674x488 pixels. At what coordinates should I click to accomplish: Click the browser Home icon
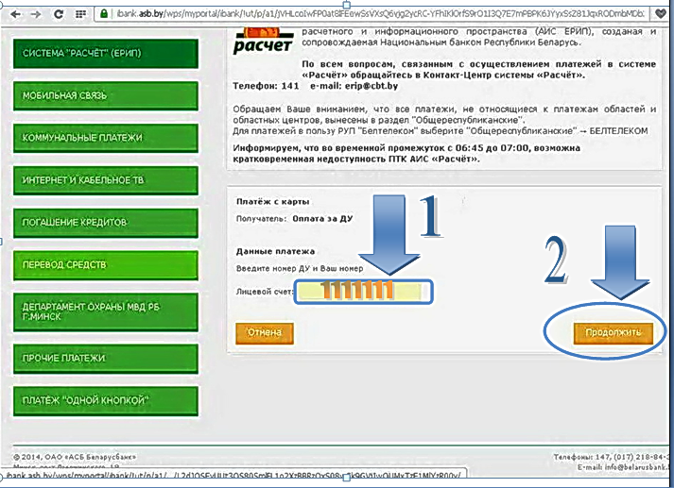pyautogui.click(x=82, y=15)
